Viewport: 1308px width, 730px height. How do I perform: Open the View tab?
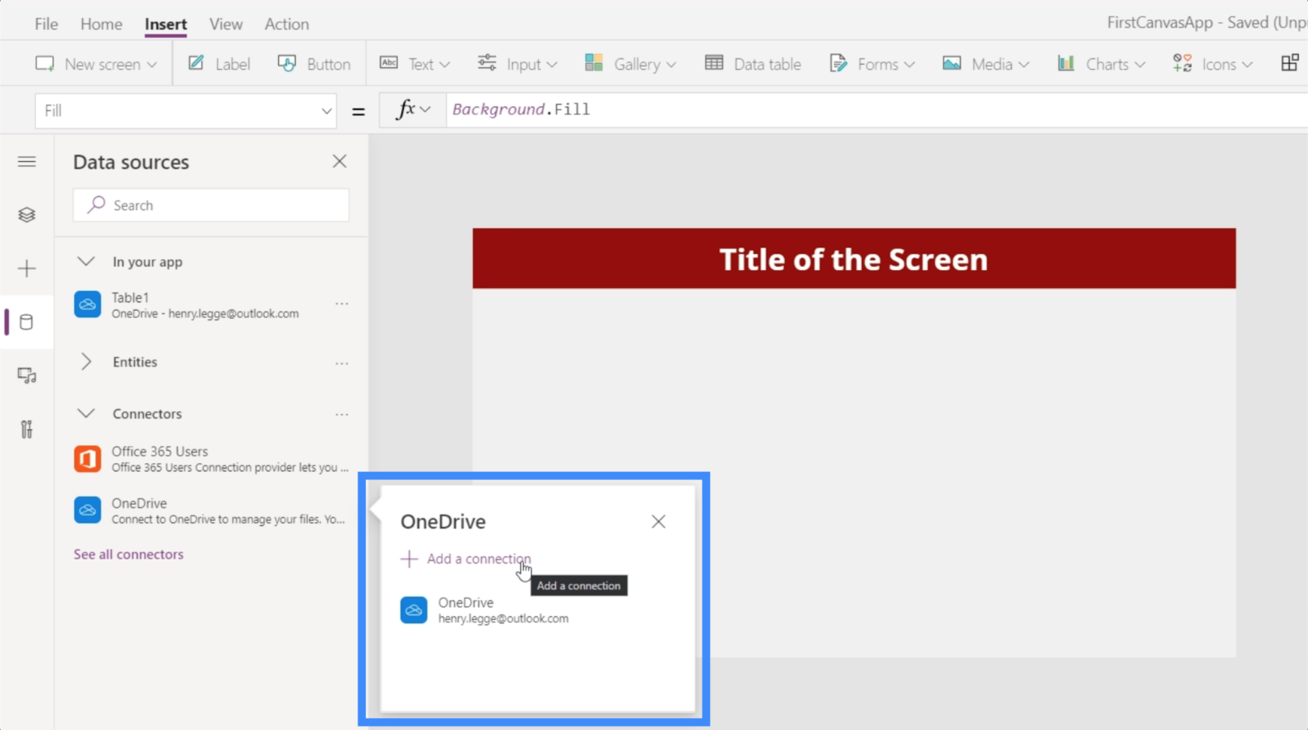tap(226, 24)
